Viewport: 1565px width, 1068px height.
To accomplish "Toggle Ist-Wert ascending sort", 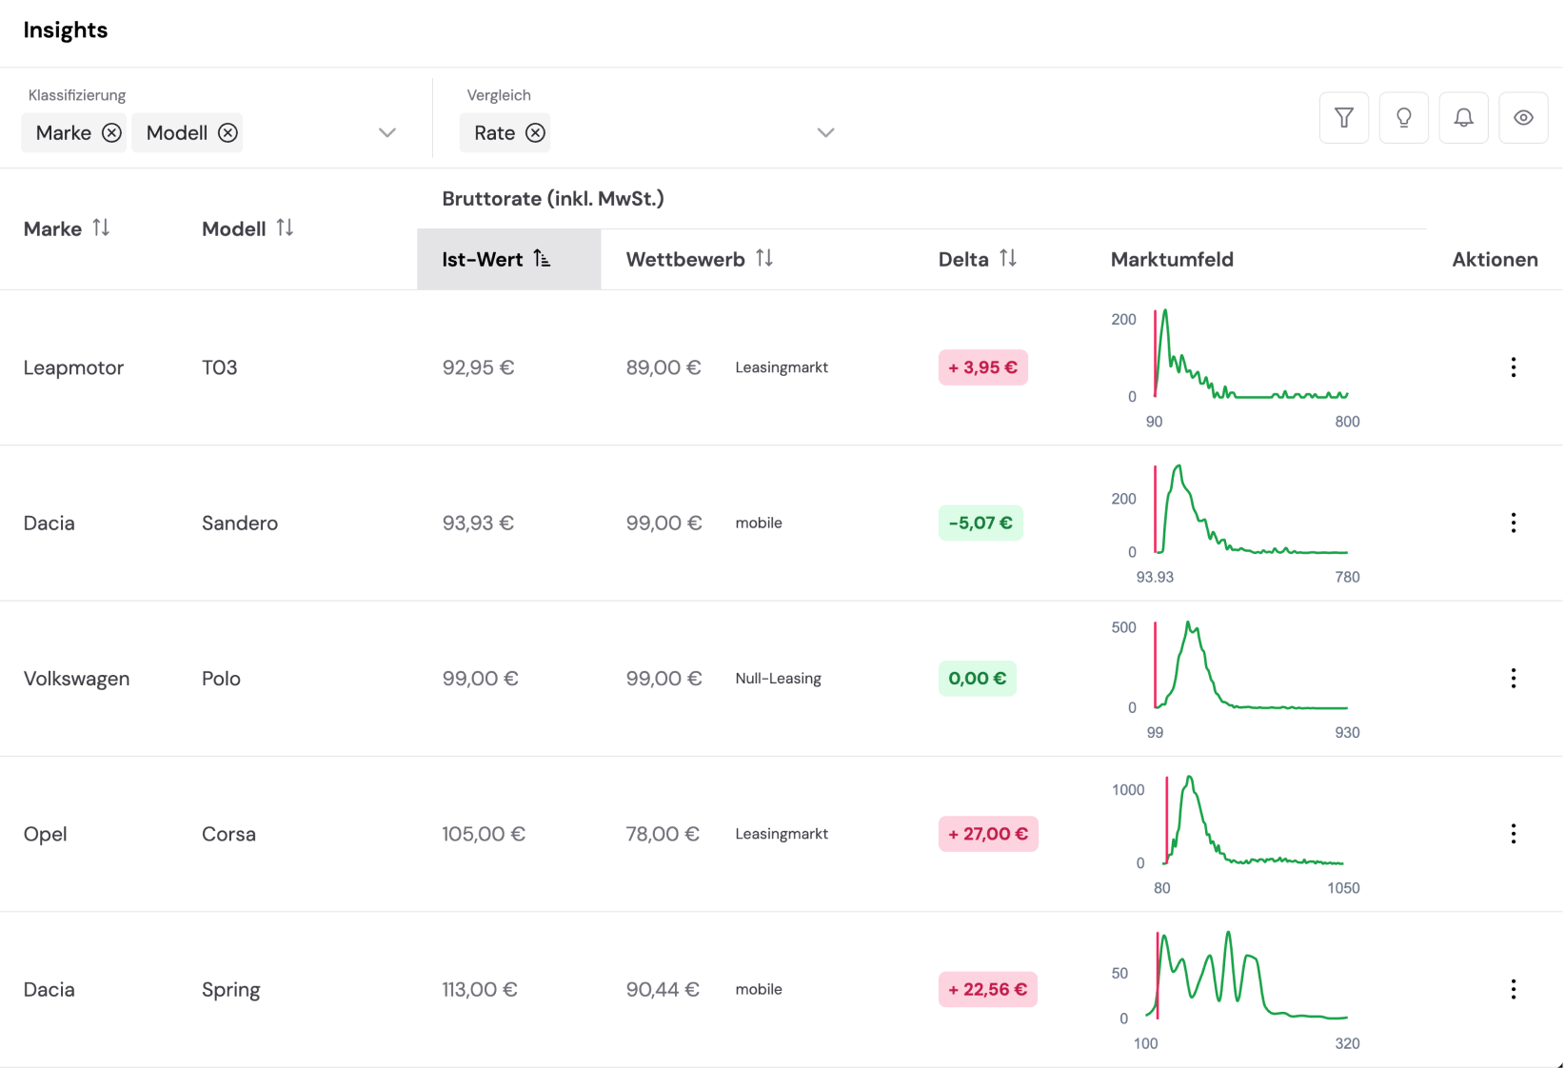I will tap(541, 259).
